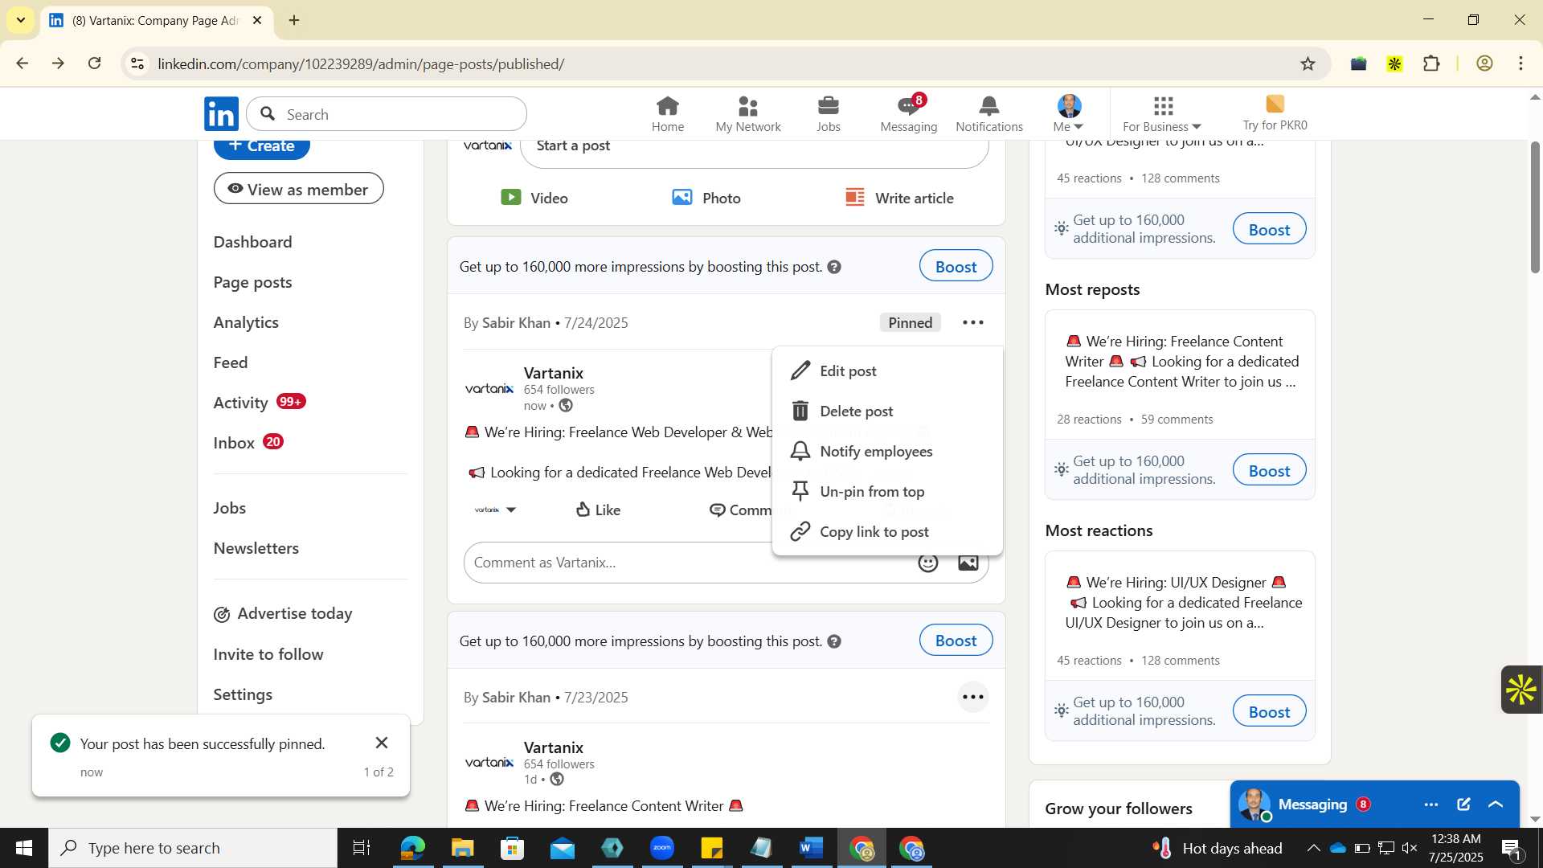Open Word from the taskbar
1543x868 pixels.
[x=811, y=848]
